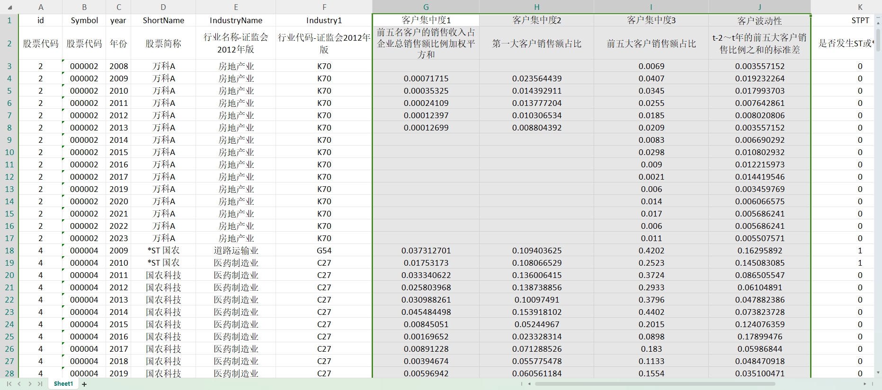Click horizontal scrollbar right arrow

pyautogui.click(x=864, y=384)
